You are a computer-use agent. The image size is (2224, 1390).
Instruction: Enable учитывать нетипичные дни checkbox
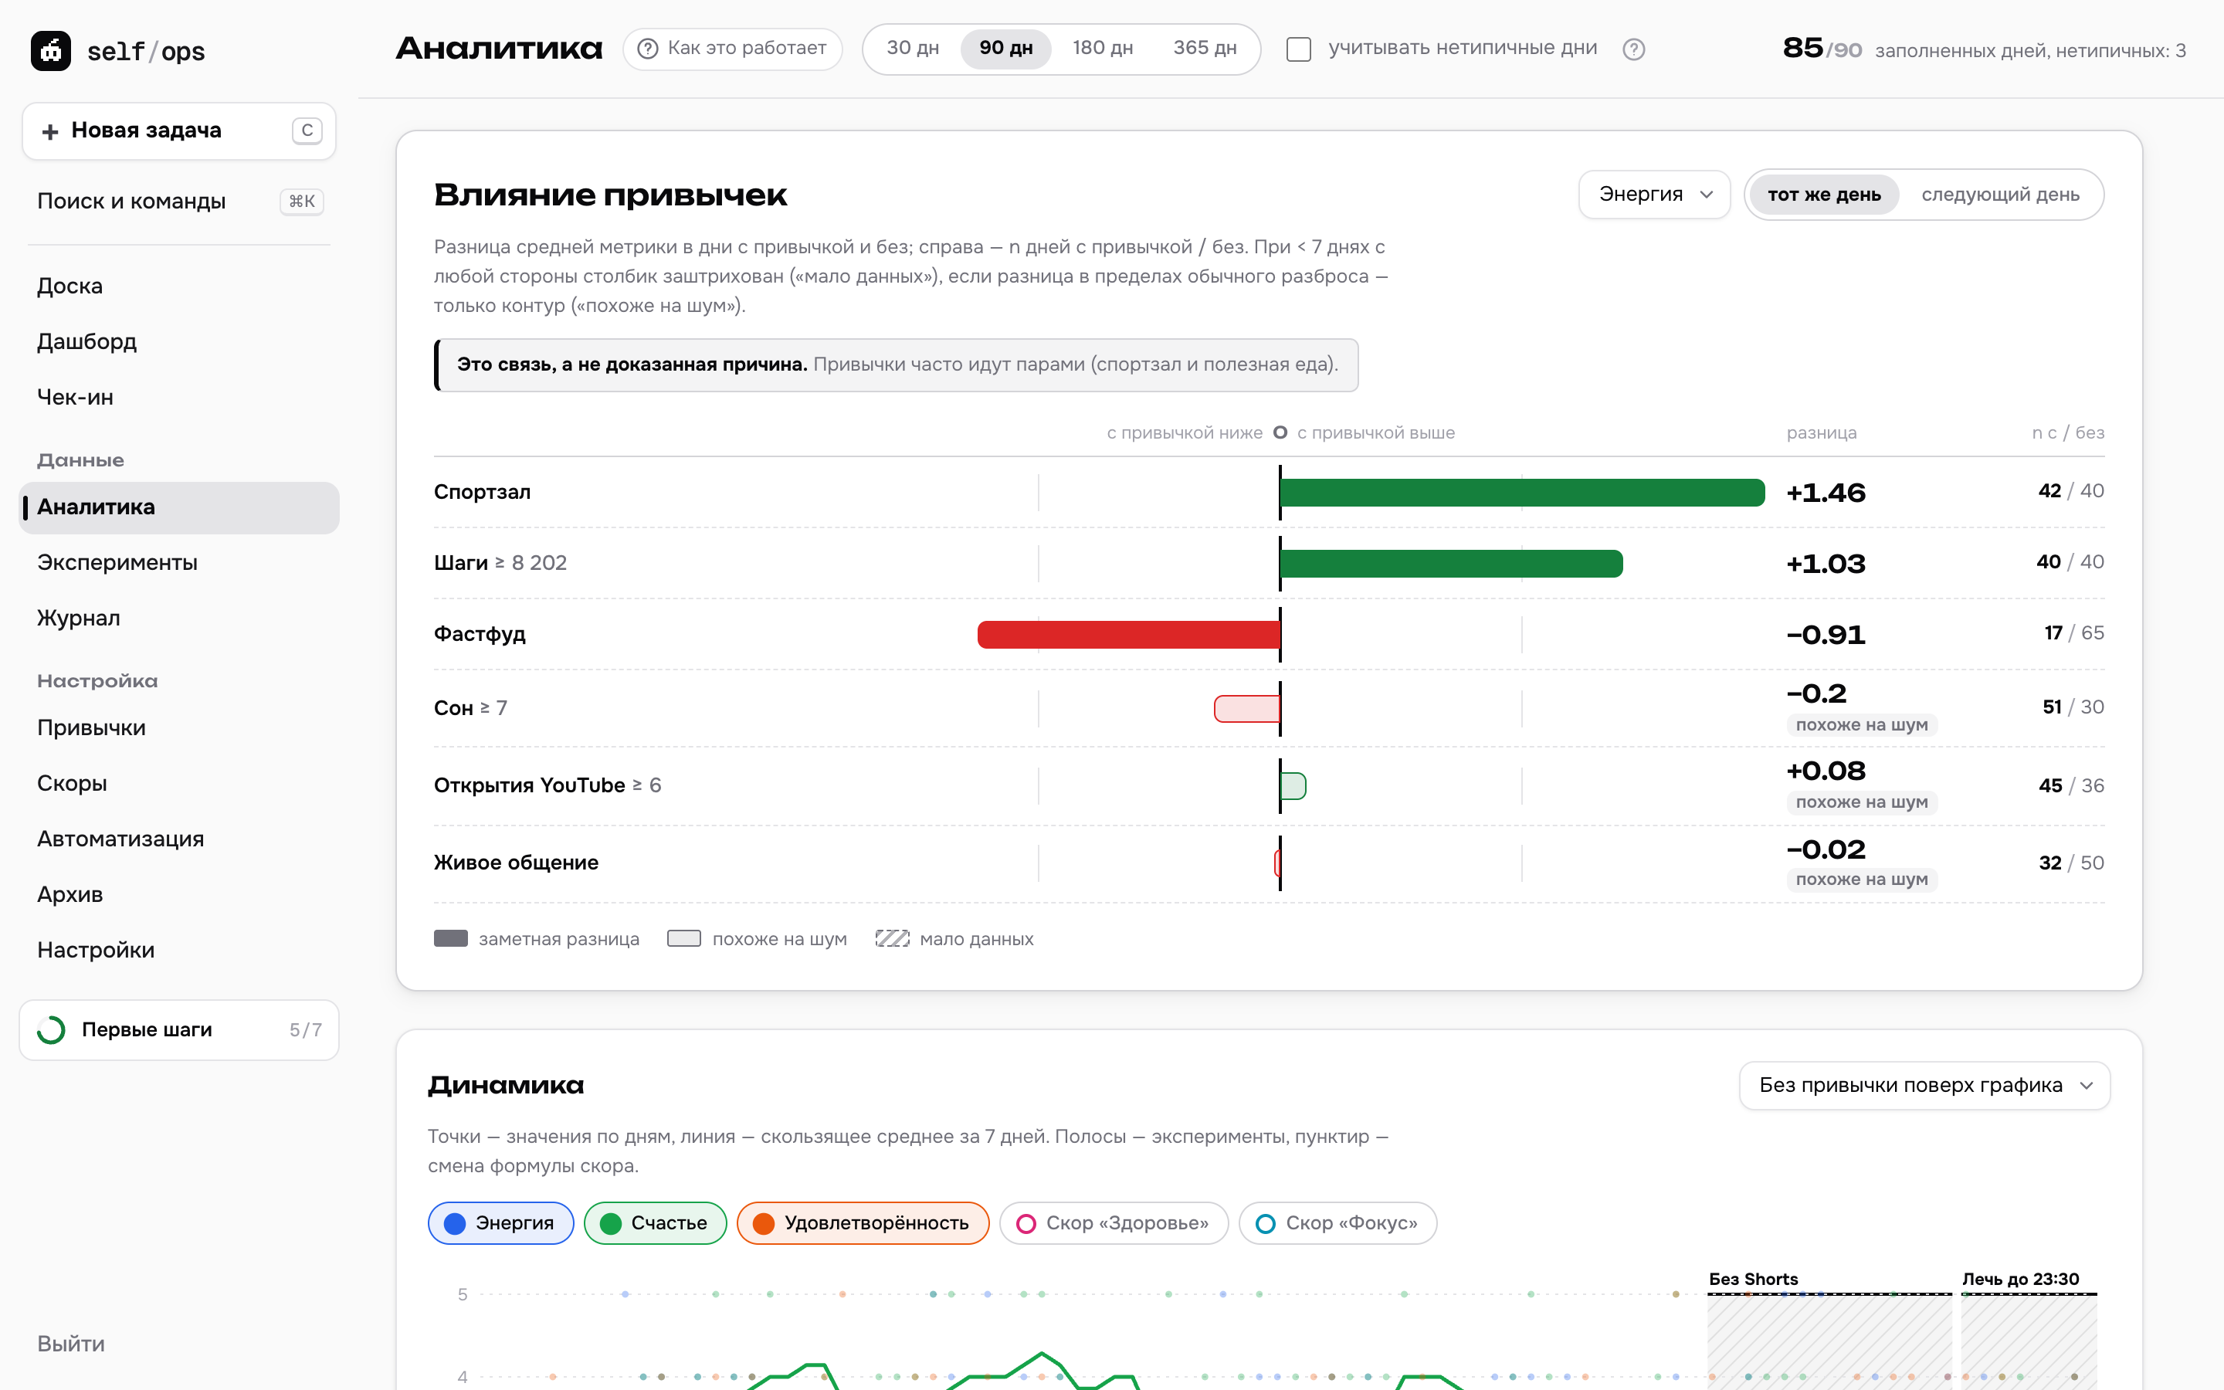1299,49
